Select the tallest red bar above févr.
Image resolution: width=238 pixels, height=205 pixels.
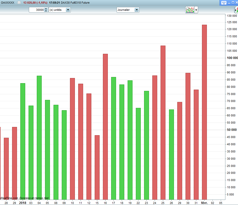[x=204, y=112]
